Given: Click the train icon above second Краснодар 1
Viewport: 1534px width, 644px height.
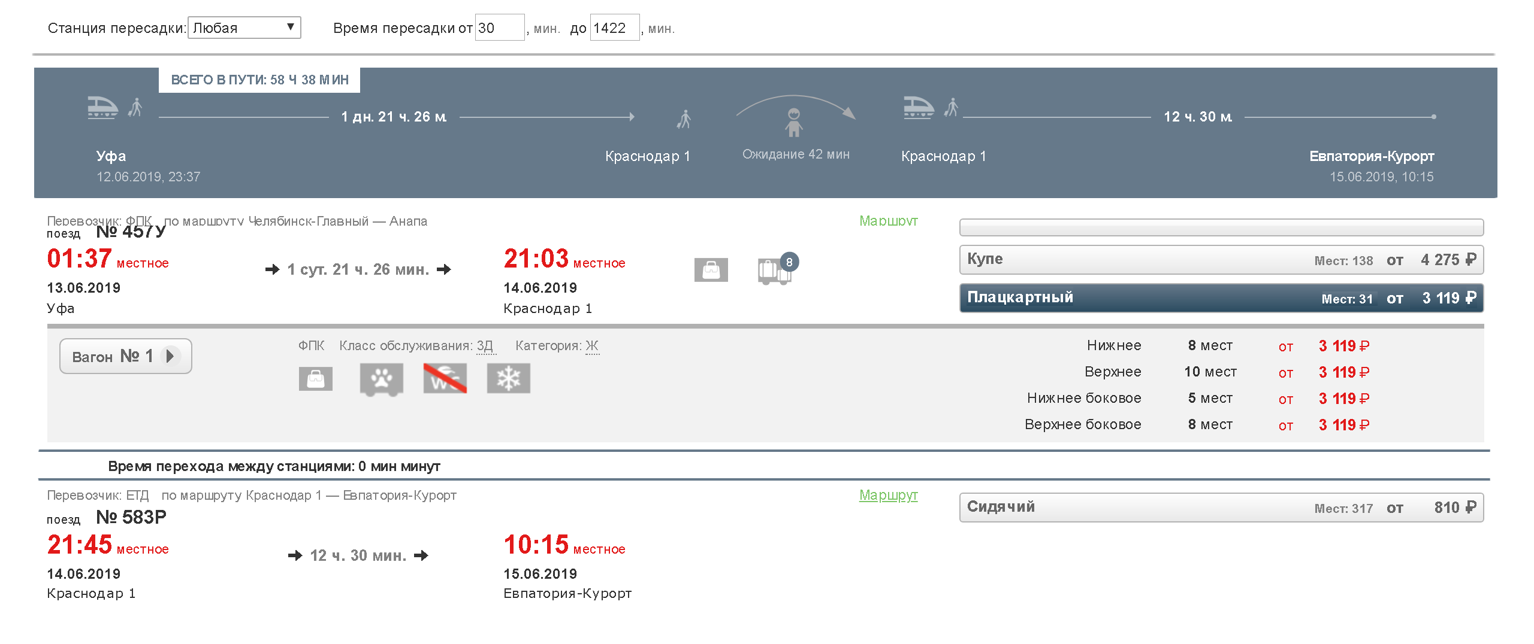Looking at the screenshot, I should tap(919, 108).
